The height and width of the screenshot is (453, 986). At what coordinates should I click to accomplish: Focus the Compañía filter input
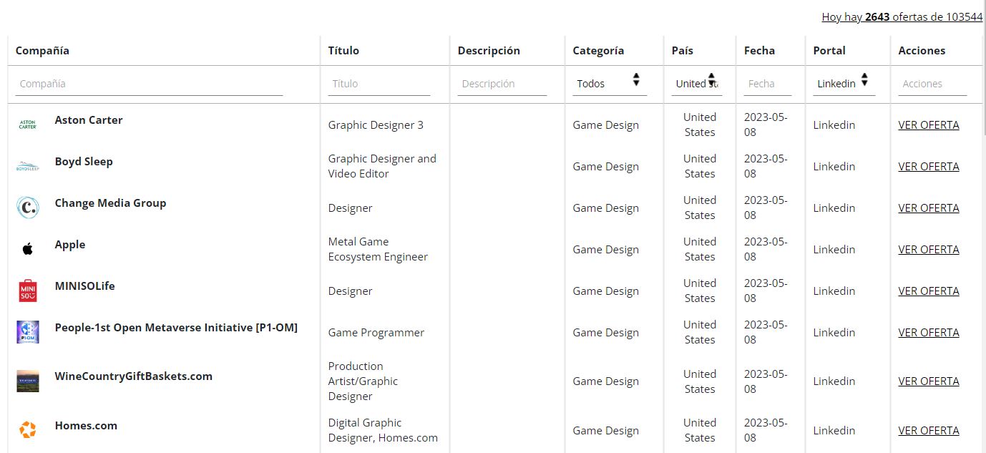click(149, 84)
